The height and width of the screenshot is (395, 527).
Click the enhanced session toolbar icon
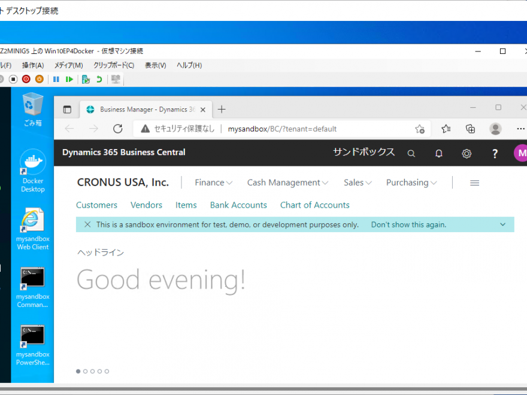116,79
